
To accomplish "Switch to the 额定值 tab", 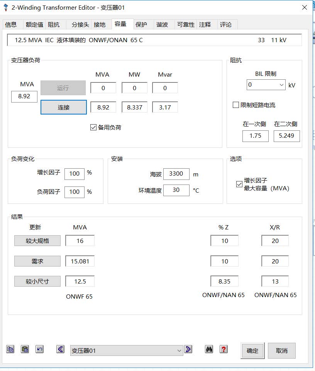I will point(34,24).
